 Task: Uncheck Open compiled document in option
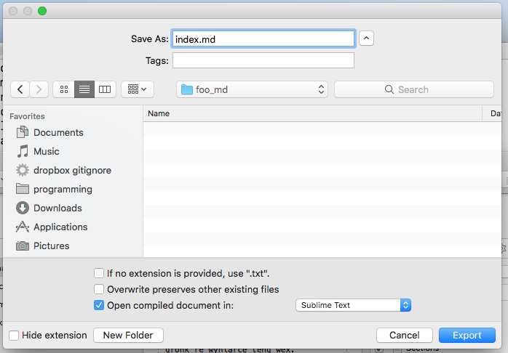[99, 305]
